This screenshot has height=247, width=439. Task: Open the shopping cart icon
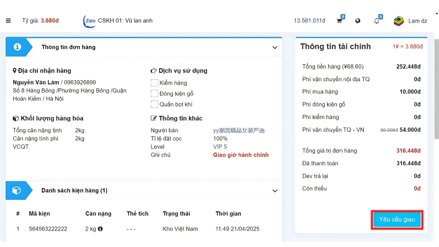(339, 21)
